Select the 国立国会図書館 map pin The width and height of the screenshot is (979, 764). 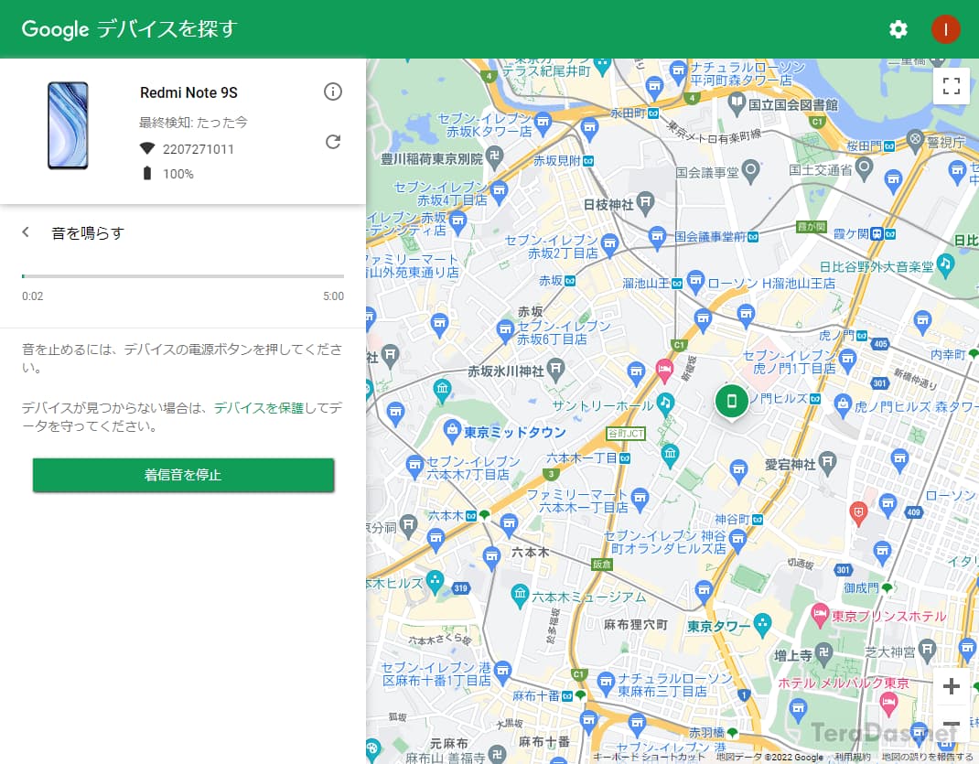point(737,102)
